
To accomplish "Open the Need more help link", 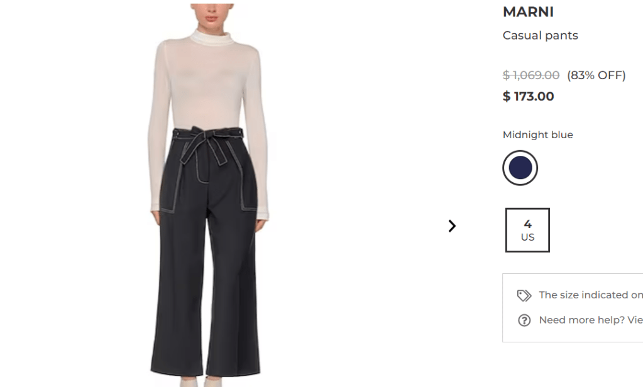I will click(590, 320).
